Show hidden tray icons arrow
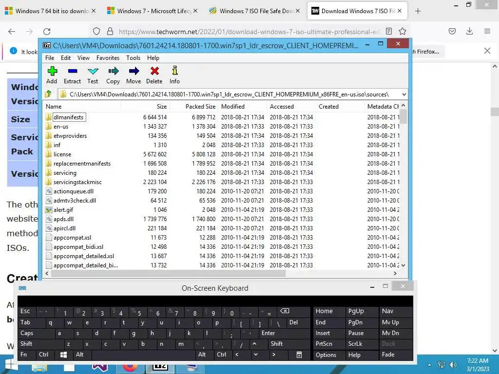Image resolution: width=499 pixels, height=374 pixels. point(429,365)
